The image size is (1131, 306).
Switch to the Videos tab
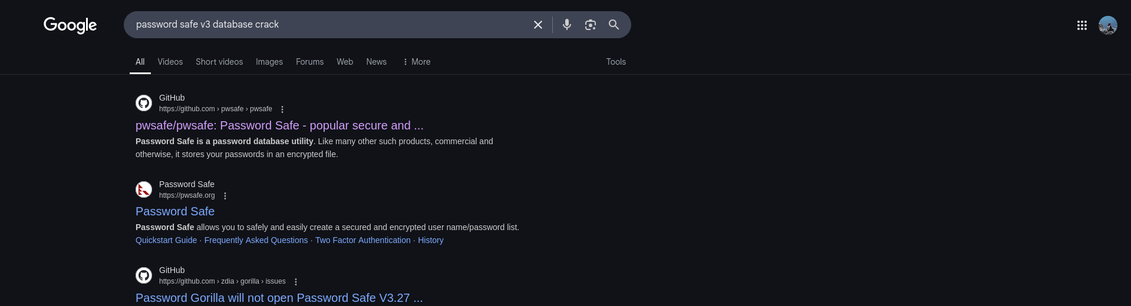pyautogui.click(x=170, y=62)
